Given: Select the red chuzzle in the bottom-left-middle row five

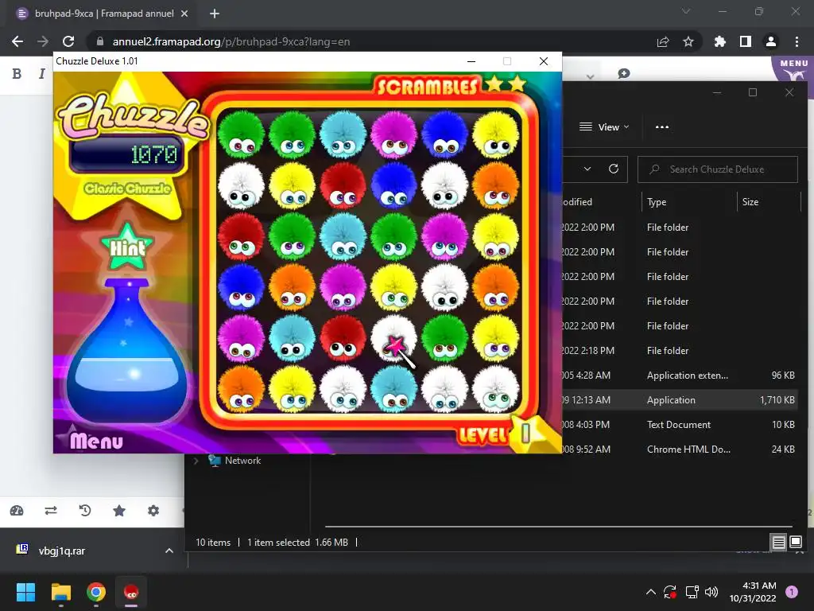Looking at the screenshot, I should (x=343, y=339).
